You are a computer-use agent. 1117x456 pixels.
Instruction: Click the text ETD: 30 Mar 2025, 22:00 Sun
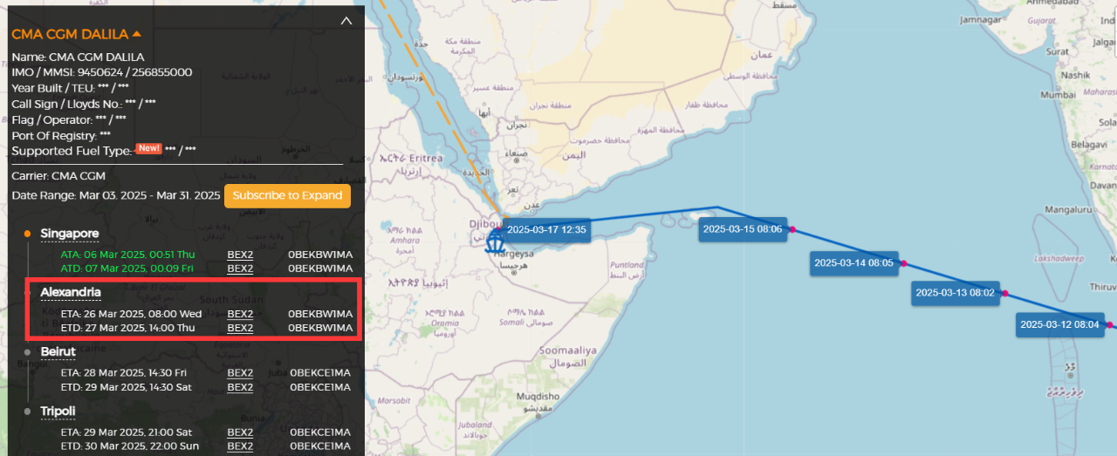pyautogui.click(x=129, y=446)
